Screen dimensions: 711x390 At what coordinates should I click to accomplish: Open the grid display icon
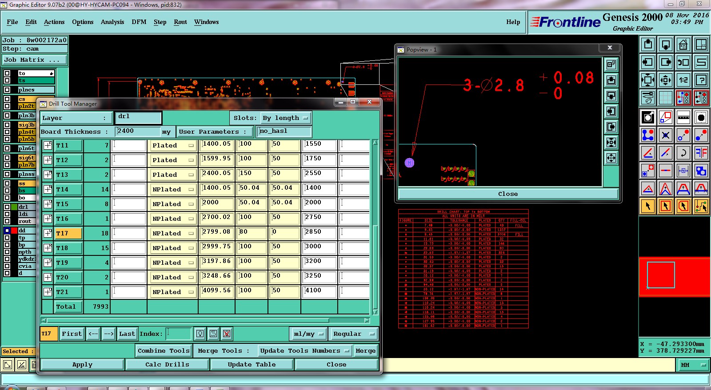coord(665,97)
